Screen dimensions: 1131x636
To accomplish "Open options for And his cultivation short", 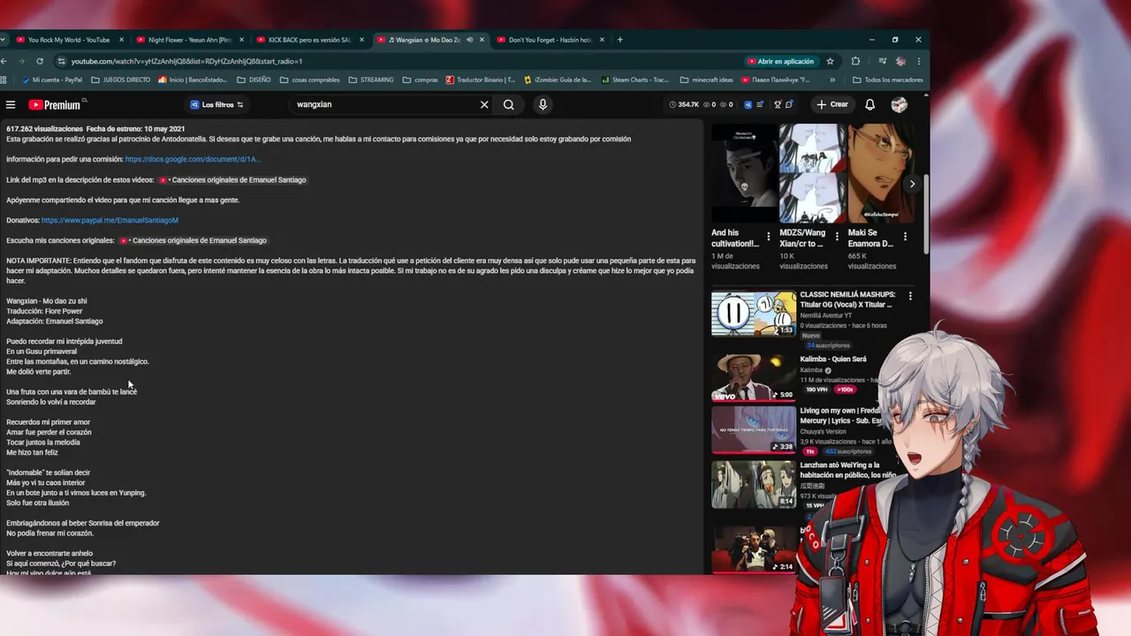I will 768,237.
